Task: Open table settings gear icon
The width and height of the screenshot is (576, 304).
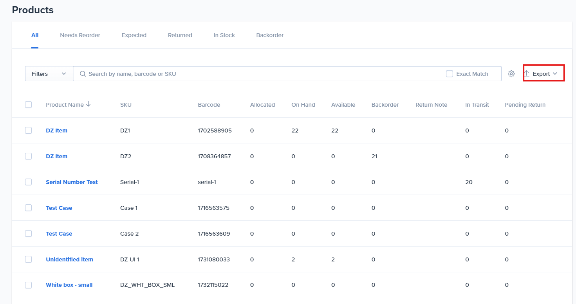Action: pos(511,73)
